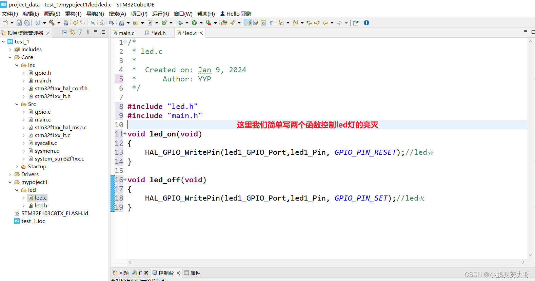Screen dimensions: 535x281
Task: Open the 编辑(E) menu
Action: tap(31, 14)
